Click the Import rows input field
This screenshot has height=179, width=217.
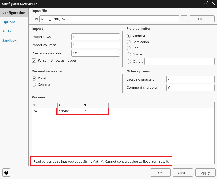click(x=95, y=37)
